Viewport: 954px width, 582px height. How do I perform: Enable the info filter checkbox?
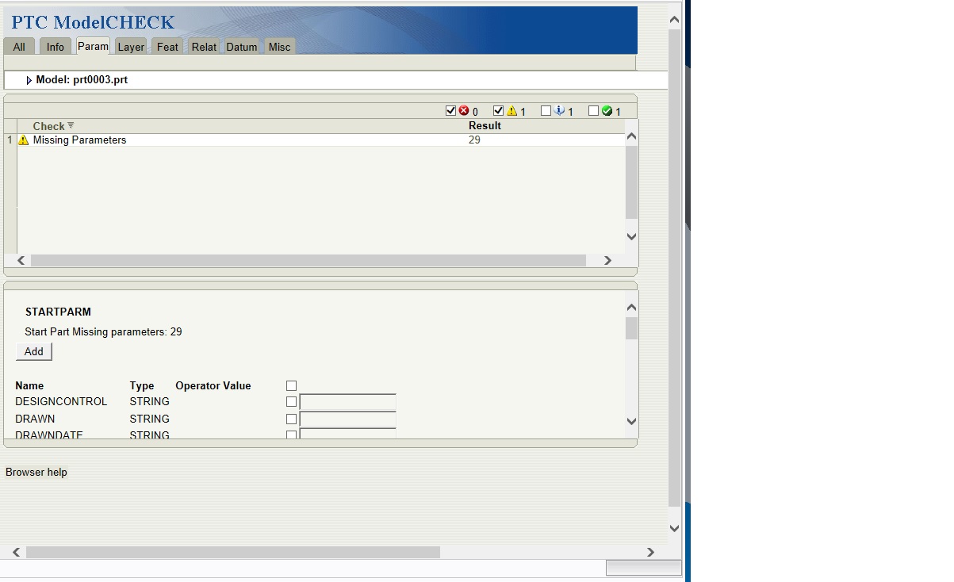[546, 111]
